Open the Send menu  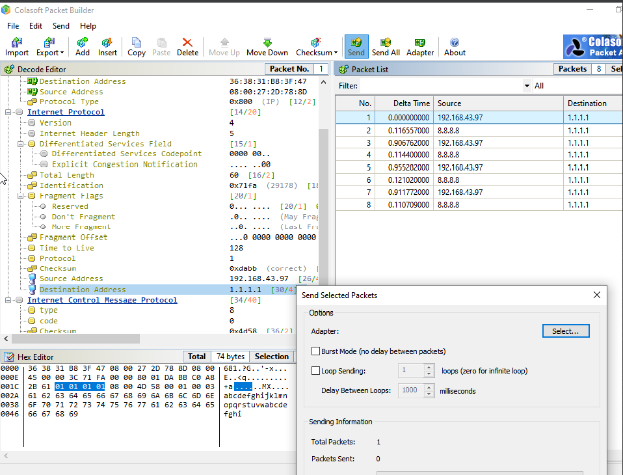coord(60,26)
